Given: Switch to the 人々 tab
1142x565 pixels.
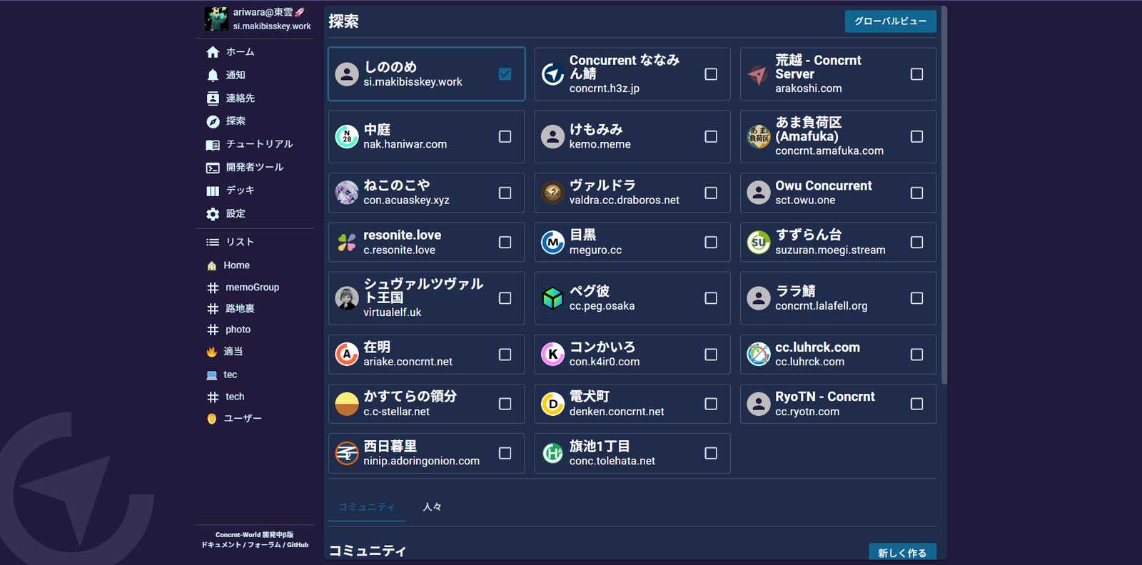Looking at the screenshot, I should coord(432,507).
